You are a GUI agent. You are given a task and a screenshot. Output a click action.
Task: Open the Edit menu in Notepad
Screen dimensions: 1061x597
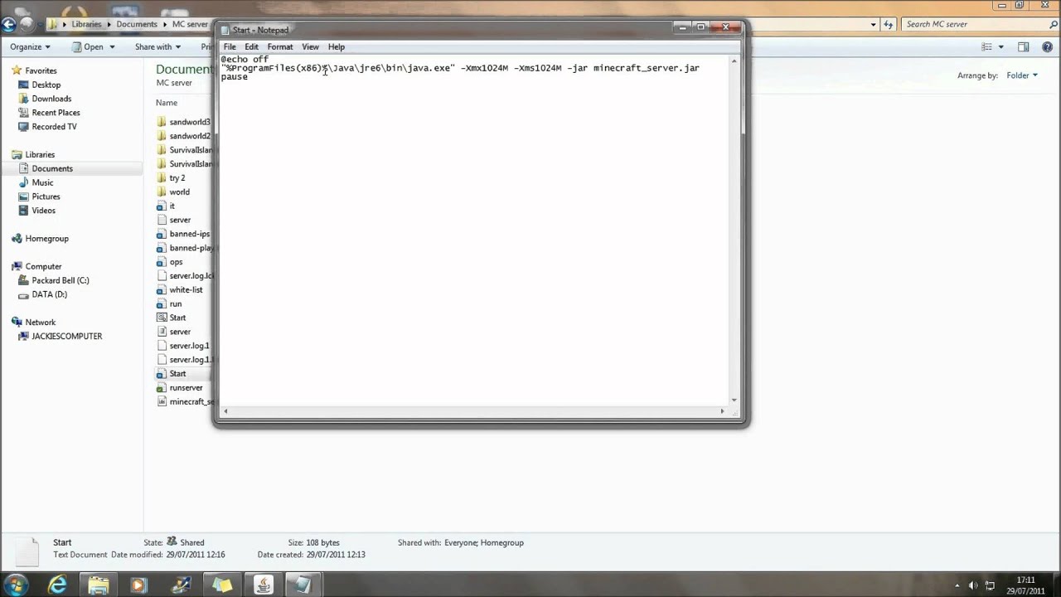(x=251, y=47)
